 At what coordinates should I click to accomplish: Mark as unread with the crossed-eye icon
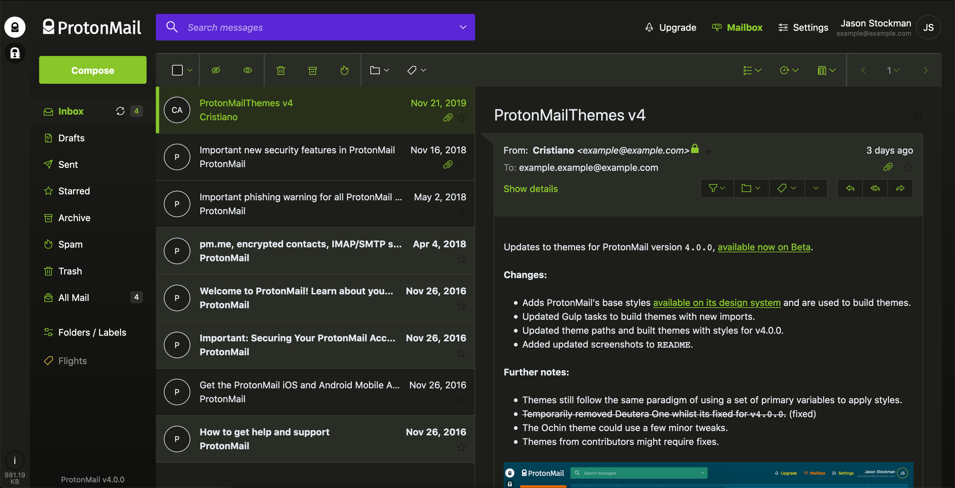216,70
